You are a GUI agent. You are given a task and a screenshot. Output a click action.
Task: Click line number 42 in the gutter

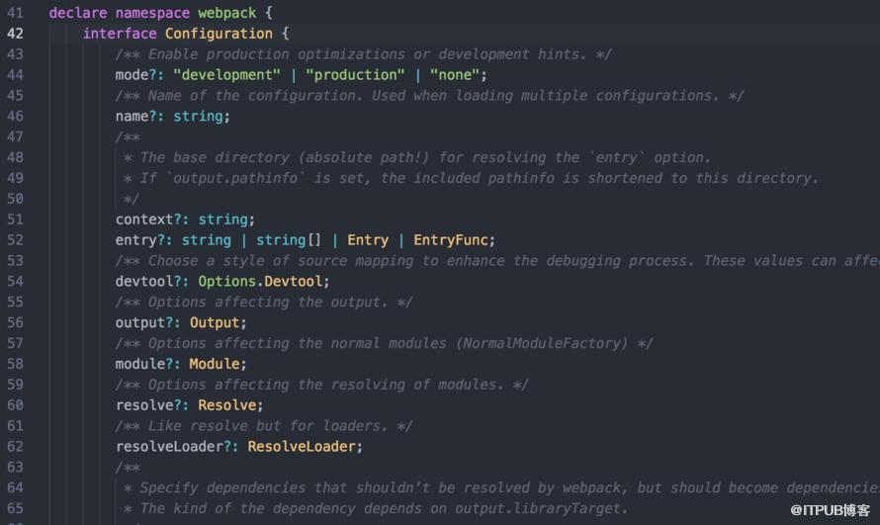pos(15,34)
